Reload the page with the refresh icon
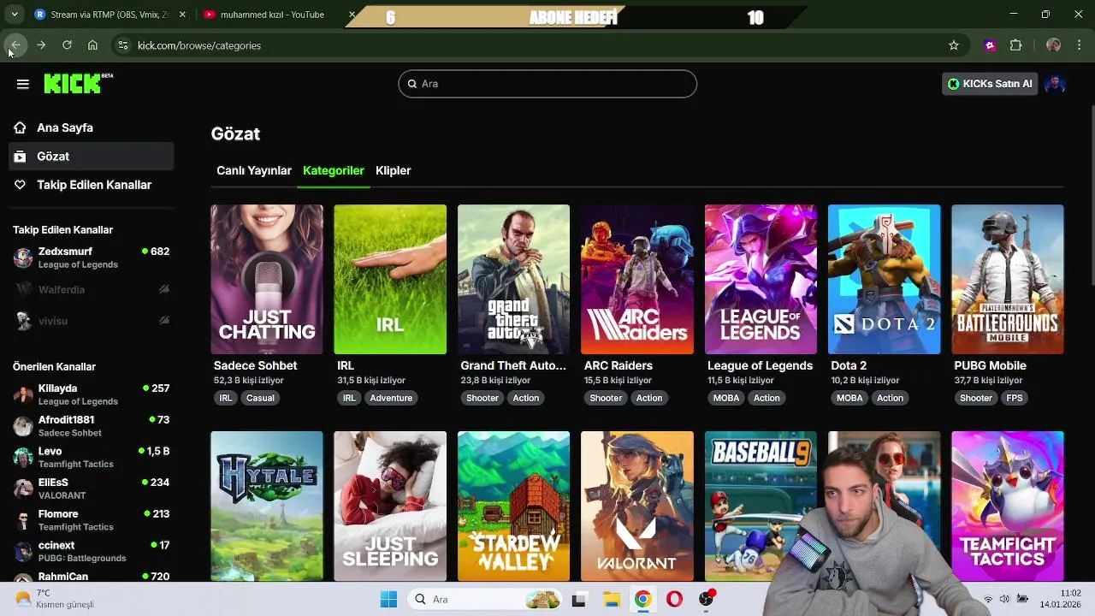The width and height of the screenshot is (1095, 616). tap(67, 45)
